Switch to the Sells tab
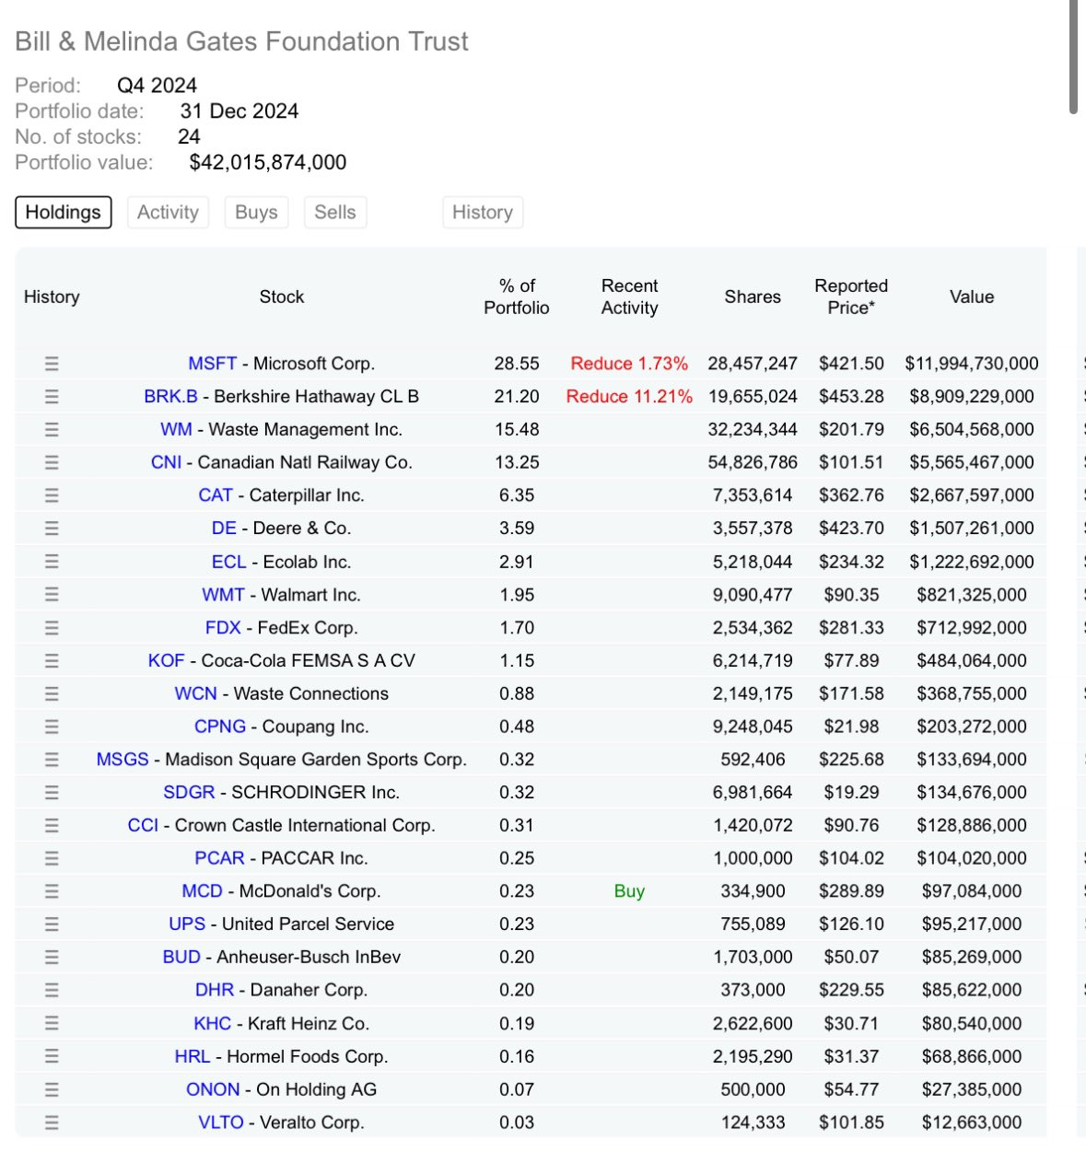Image resolution: width=1086 pixels, height=1151 pixels. pos(334,212)
